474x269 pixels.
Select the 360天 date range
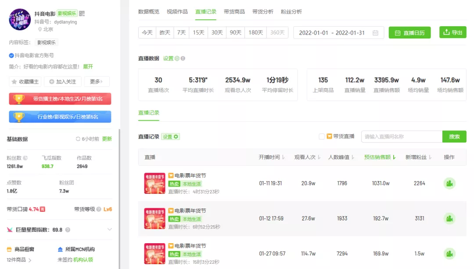click(x=277, y=32)
